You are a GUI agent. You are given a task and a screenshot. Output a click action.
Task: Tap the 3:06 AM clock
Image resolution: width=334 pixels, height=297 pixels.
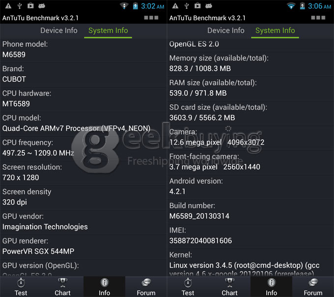click(320, 6)
